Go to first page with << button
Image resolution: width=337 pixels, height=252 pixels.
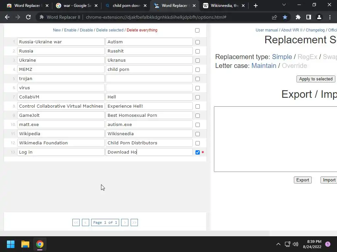click(x=76, y=222)
